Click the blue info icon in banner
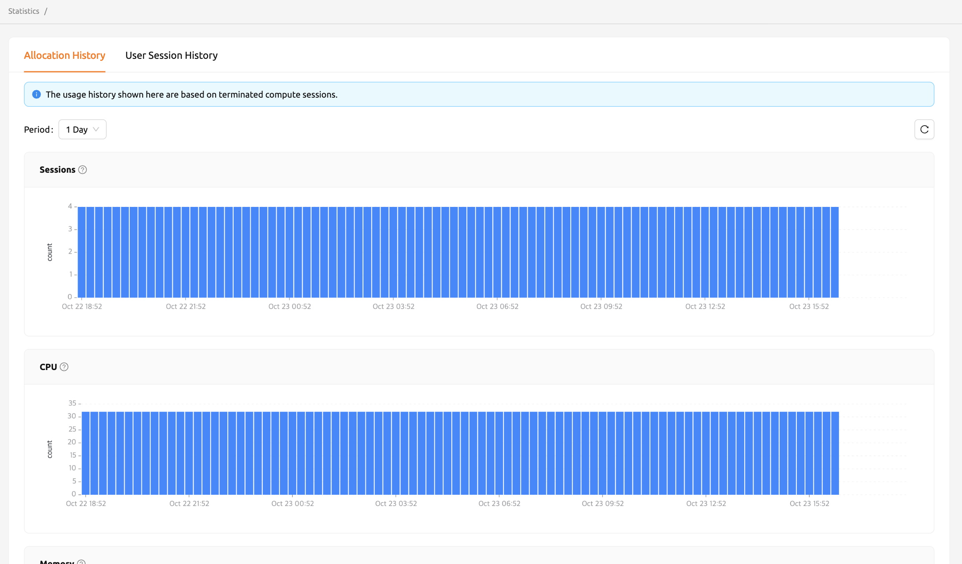The height and width of the screenshot is (564, 962). point(36,94)
